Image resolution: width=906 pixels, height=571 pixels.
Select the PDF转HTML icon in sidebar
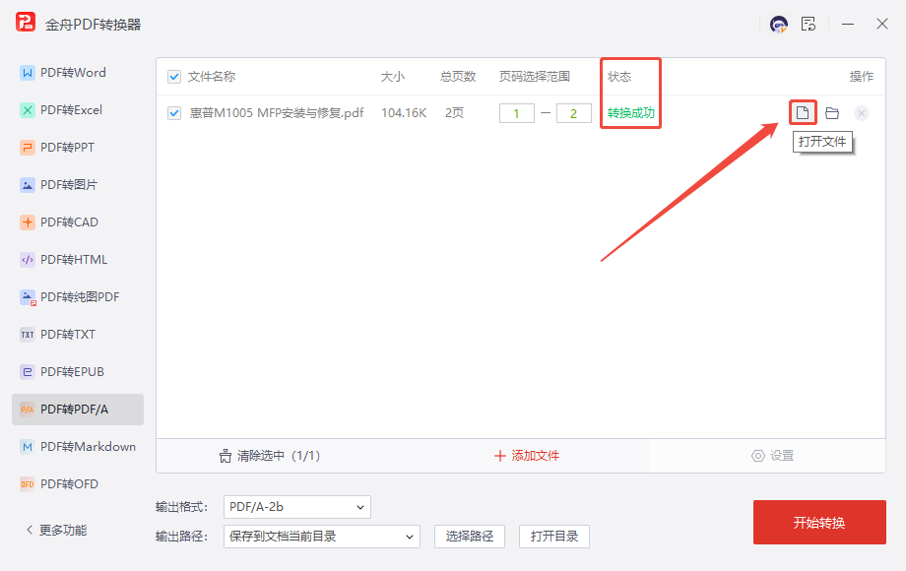pos(28,260)
